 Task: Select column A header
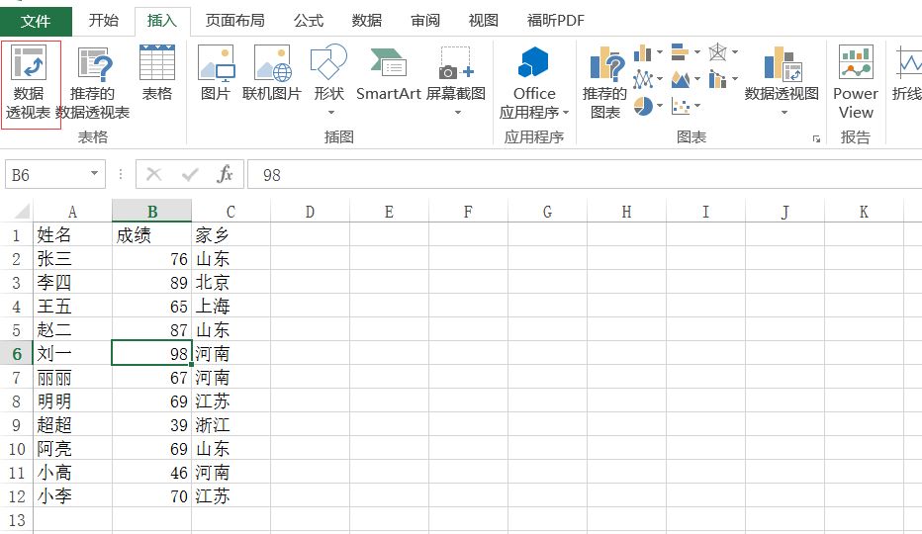pos(72,212)
